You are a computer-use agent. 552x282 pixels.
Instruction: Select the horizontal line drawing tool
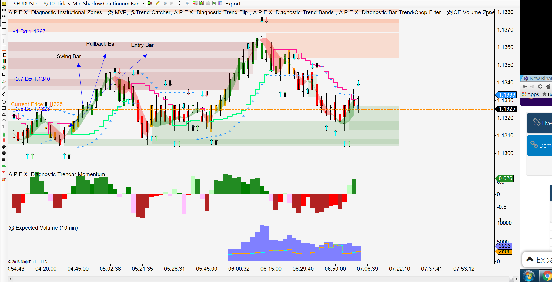point(4,35)
